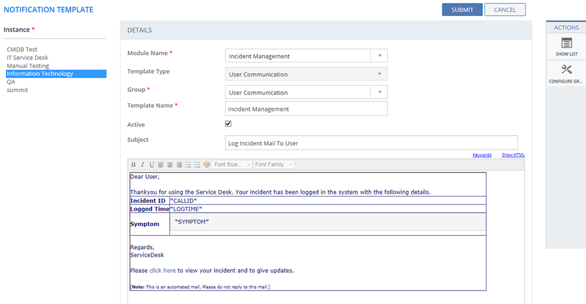Open the Group dropdown
586x304 pixels.
[x=379, y=92]
